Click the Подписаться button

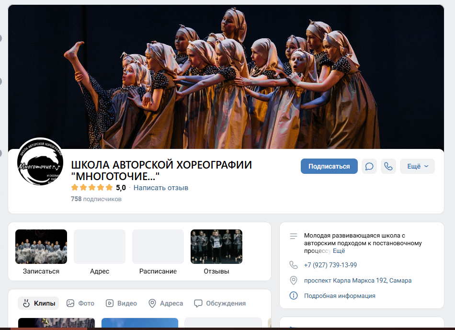pyautogui.click(x=329, y=166)
